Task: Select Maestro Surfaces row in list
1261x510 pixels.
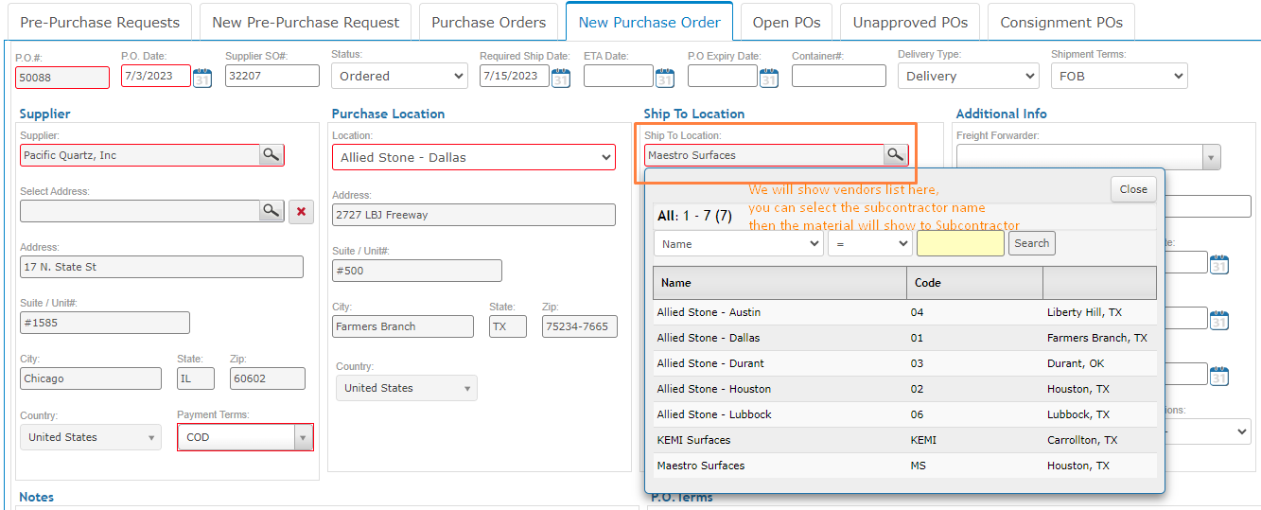Action: point(904,466)
